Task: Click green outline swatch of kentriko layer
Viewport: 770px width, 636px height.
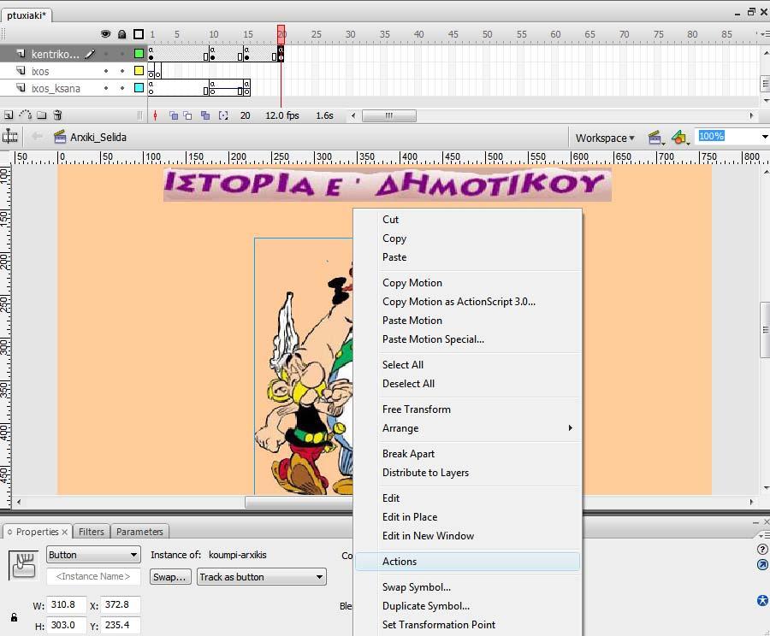Action: pos(139,54)
